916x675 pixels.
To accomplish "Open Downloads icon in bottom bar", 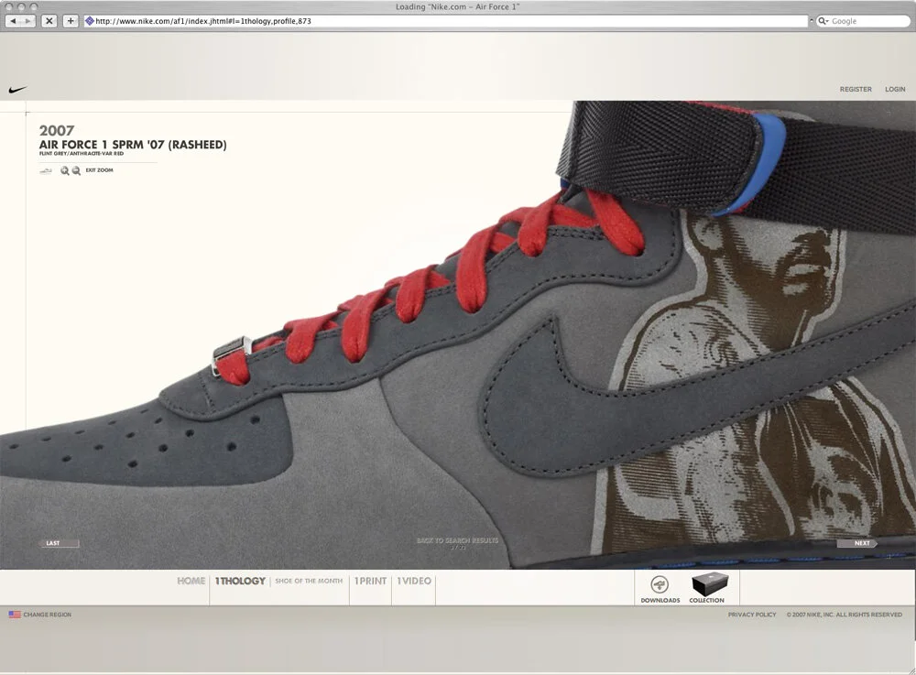I will [660, 584].
